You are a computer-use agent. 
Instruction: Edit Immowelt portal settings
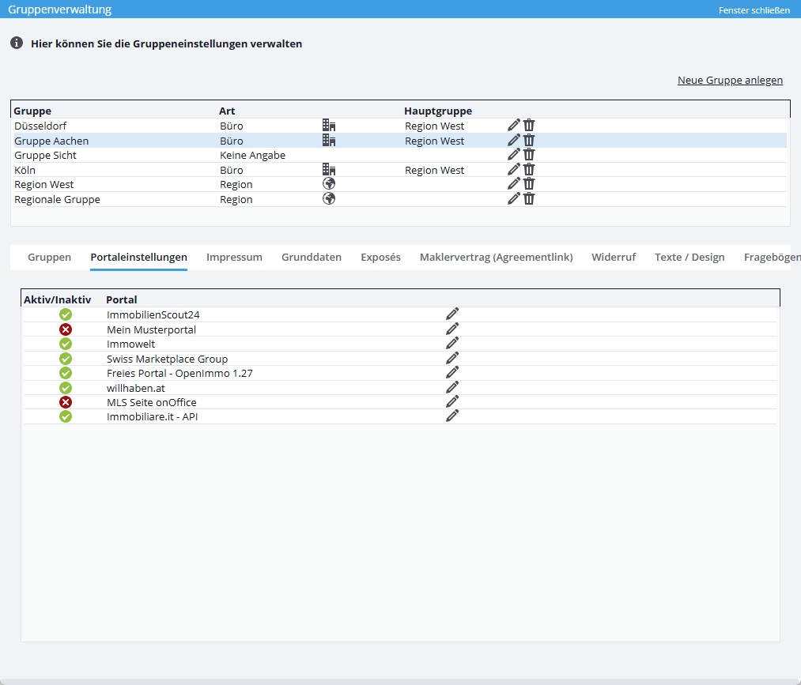pyautogui.click(x=452, y=343)
